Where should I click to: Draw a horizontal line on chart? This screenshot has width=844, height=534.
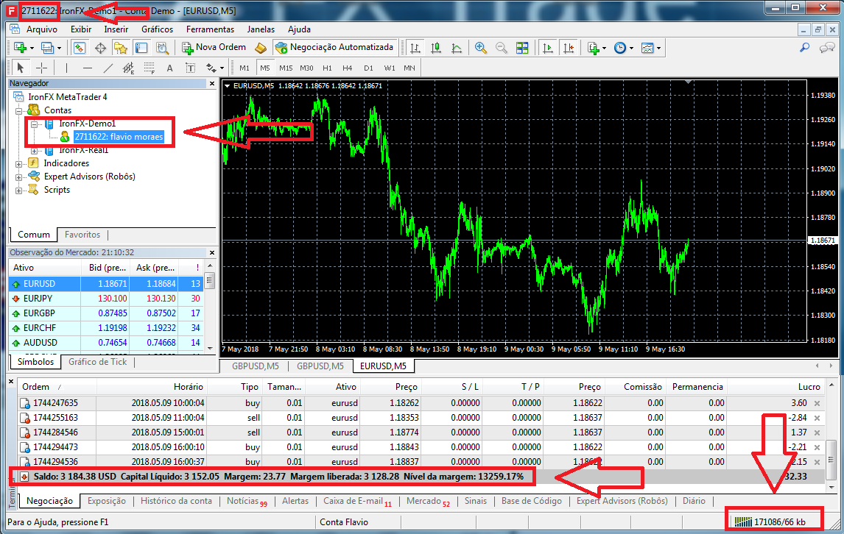[x=88, y=68]
